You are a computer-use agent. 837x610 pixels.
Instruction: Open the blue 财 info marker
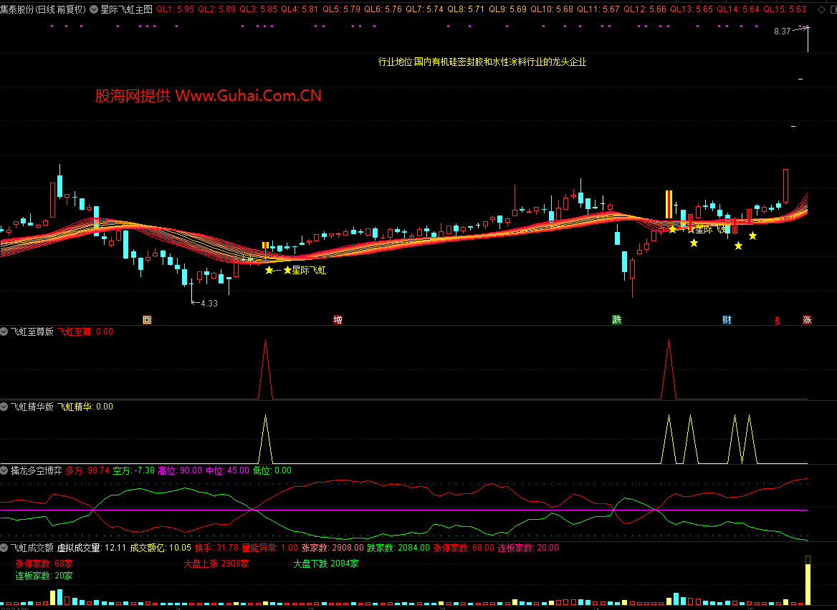(x=727, y=320)
